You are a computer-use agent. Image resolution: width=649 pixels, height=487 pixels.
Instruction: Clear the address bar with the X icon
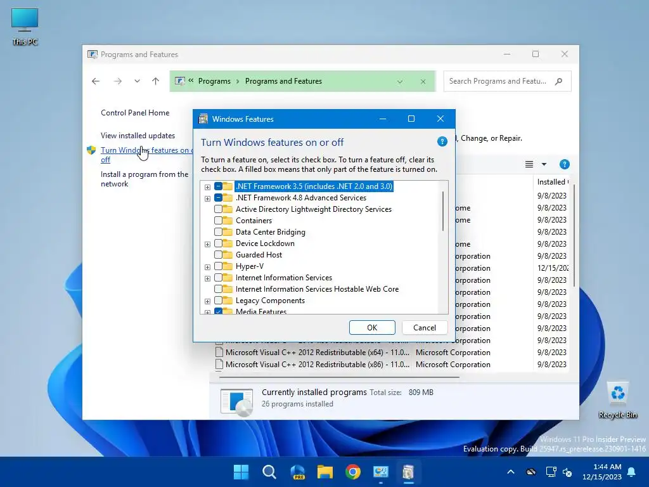tap(423, 82)
